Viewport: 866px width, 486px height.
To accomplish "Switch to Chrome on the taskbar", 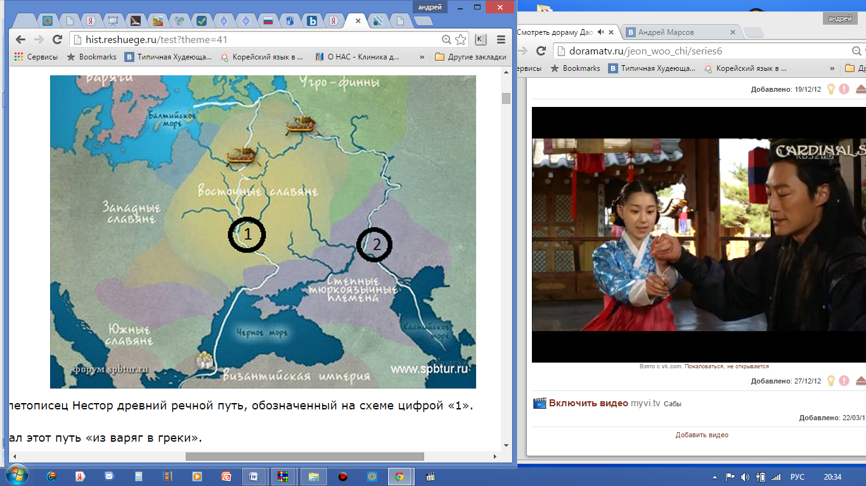I will pos(400,477).
